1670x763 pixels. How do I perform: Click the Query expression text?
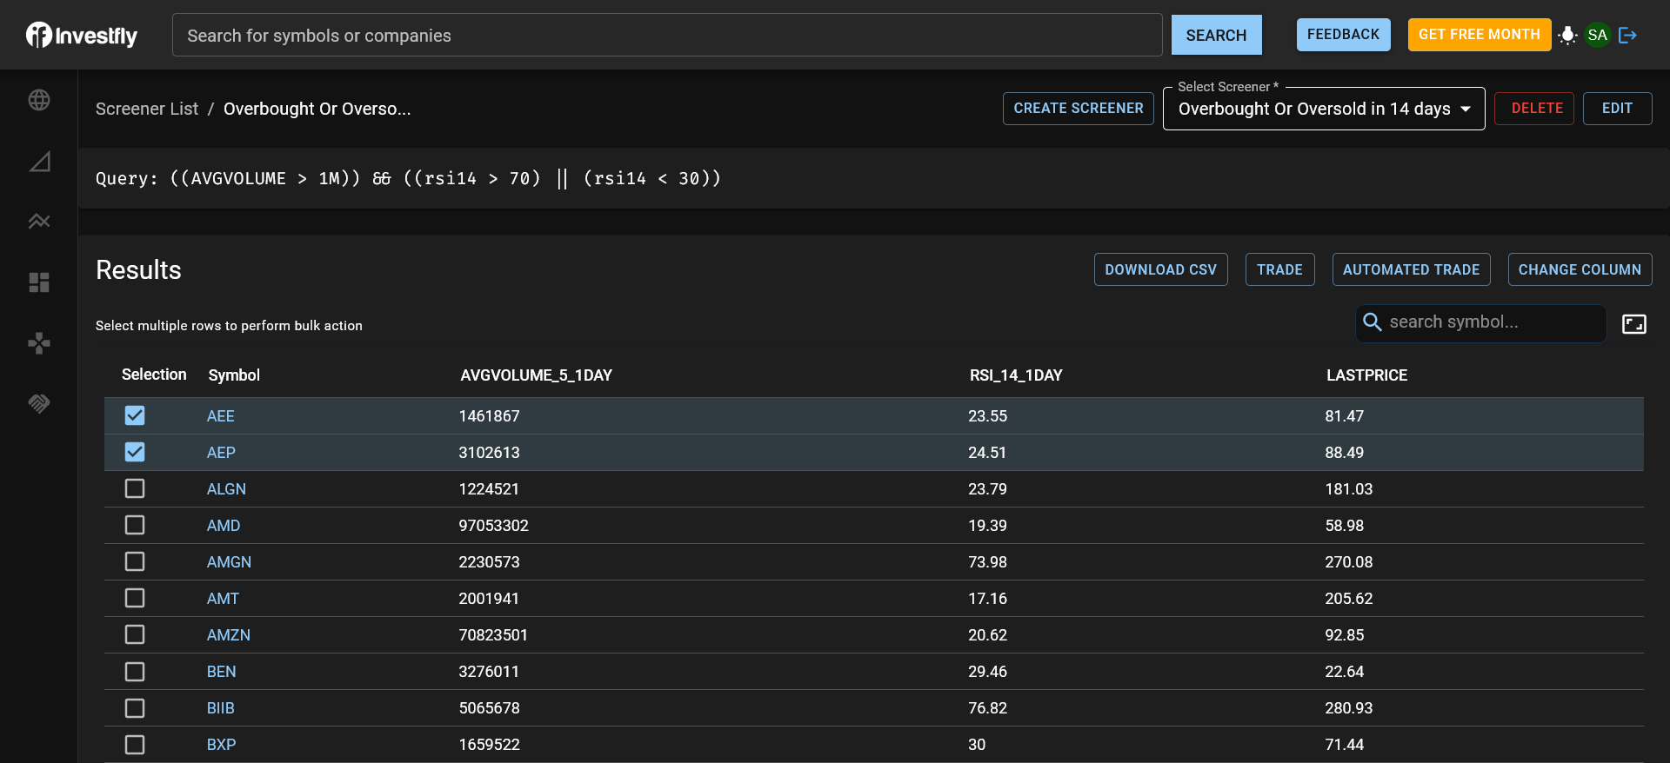(409, 178)
